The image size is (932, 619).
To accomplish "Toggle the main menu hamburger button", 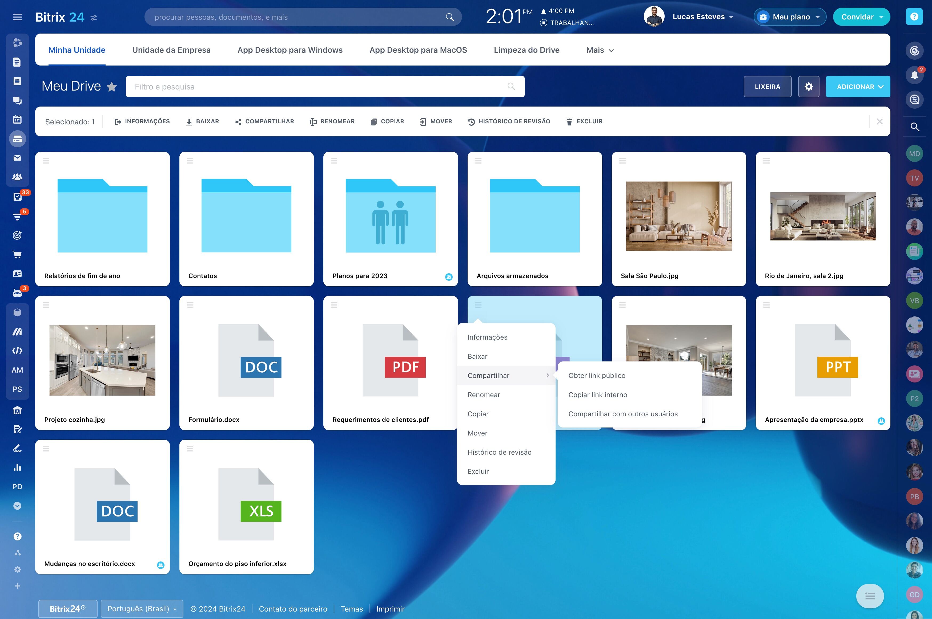I will click(x=17, y=17).
